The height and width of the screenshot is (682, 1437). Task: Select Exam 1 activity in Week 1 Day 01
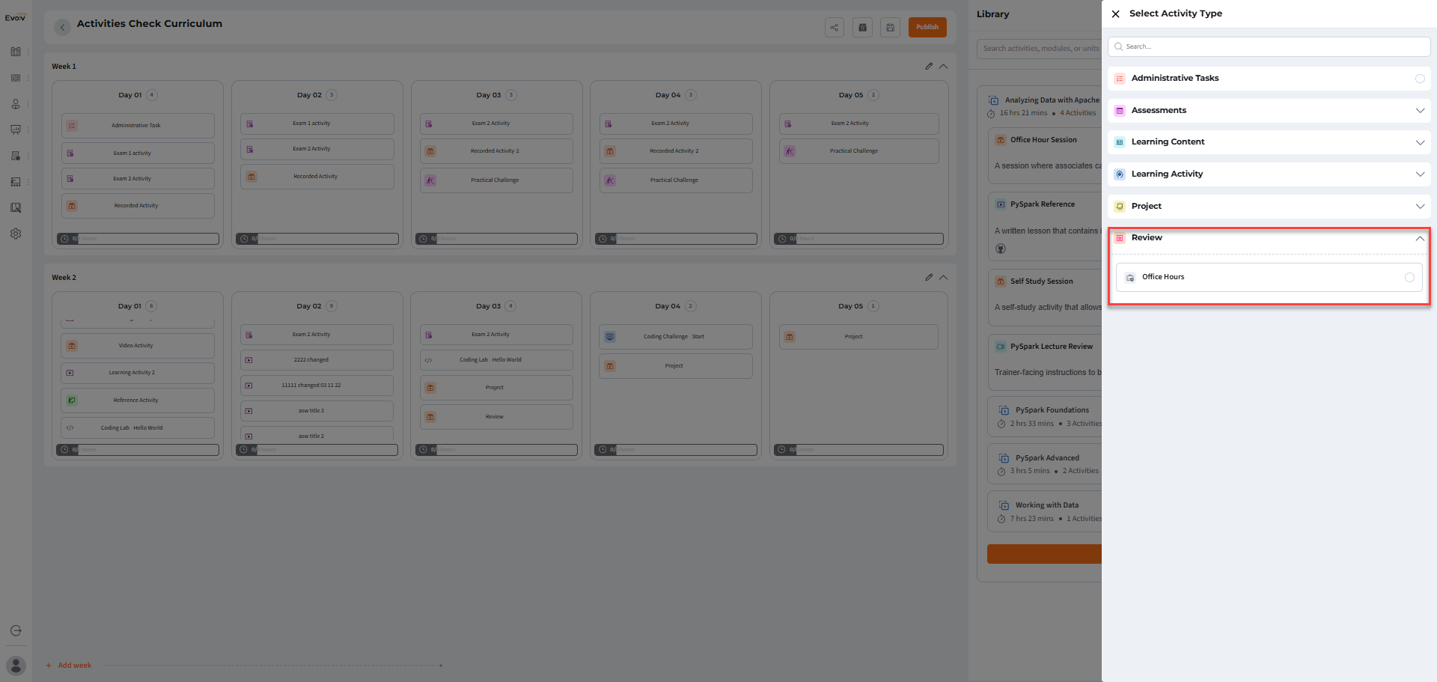point(138,153)
